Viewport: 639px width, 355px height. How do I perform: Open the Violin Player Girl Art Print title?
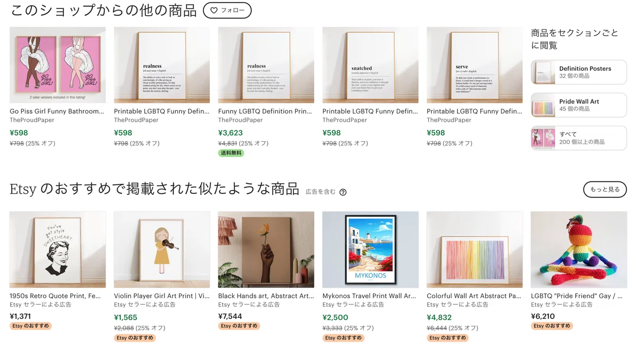[162, 296]
